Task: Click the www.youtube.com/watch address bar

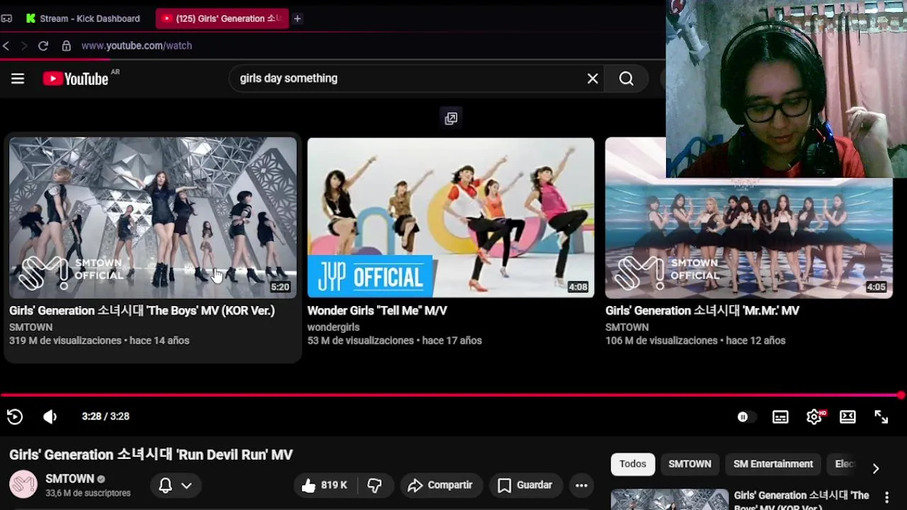Action: (x=137, y=45)
